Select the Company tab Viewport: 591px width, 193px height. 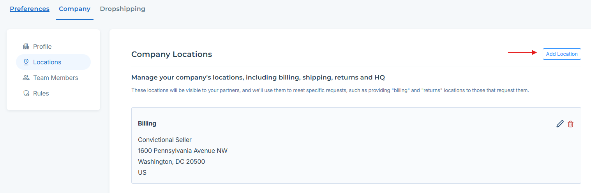click(x=74, y=9)
